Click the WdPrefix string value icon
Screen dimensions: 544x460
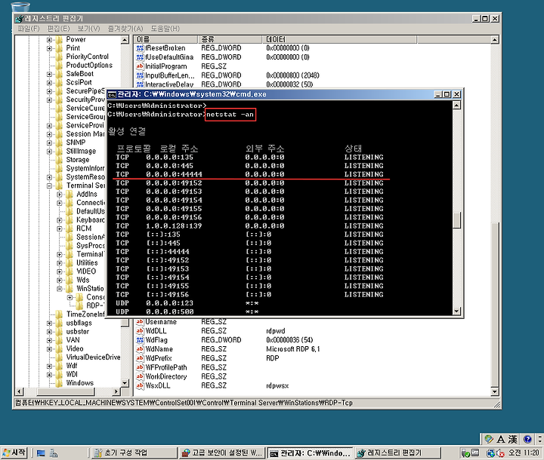coord(140,358)
